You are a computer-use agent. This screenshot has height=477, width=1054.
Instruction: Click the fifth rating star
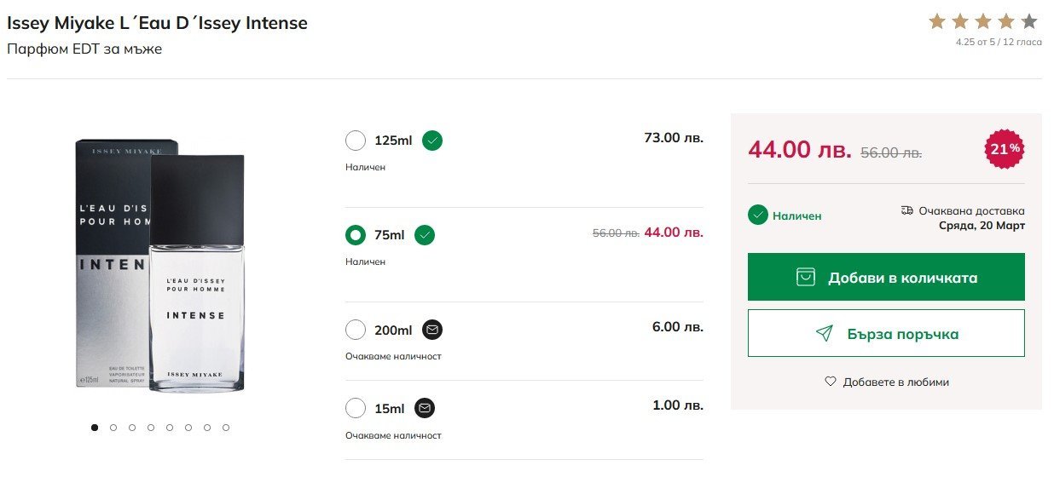tap(1030, 21)
